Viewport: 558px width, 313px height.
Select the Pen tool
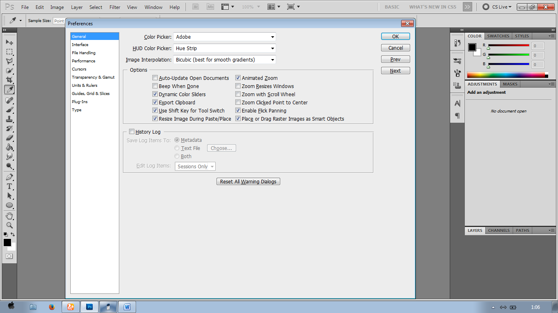pyautogui.click(x=9, y=177)
